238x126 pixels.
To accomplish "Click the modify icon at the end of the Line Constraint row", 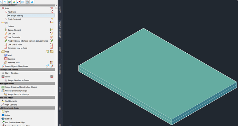I will pyautogui.click(x=52, y=37).
